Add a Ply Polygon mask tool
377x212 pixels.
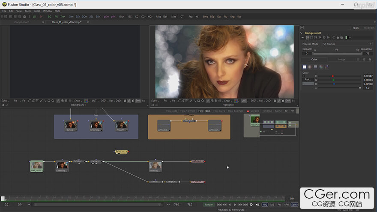point(225,17)
